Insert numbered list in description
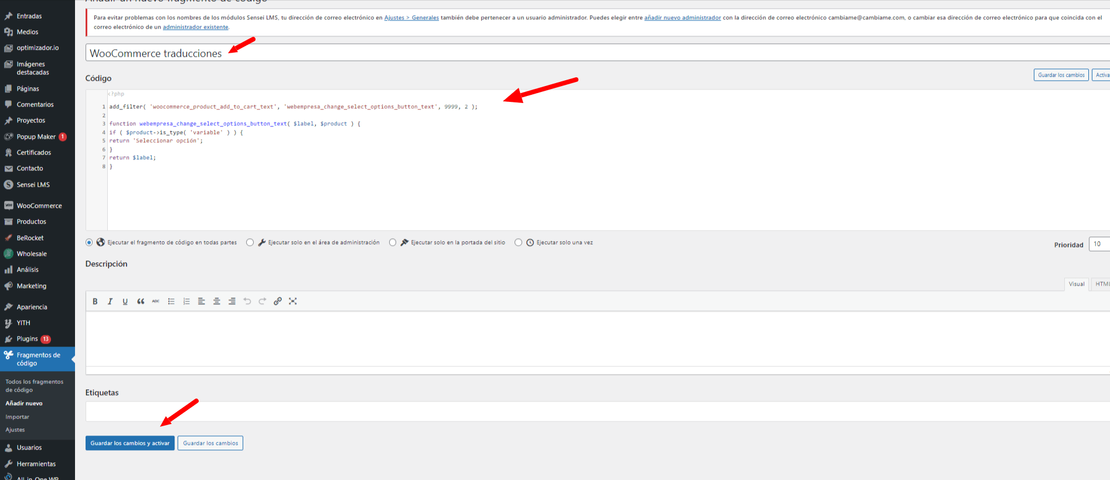The width and height of the screenshot is (1110, 480). pos(186,301)
